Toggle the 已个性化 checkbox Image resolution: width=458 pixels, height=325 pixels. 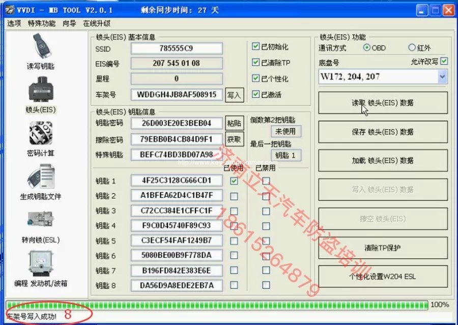(x=255, y=78)
